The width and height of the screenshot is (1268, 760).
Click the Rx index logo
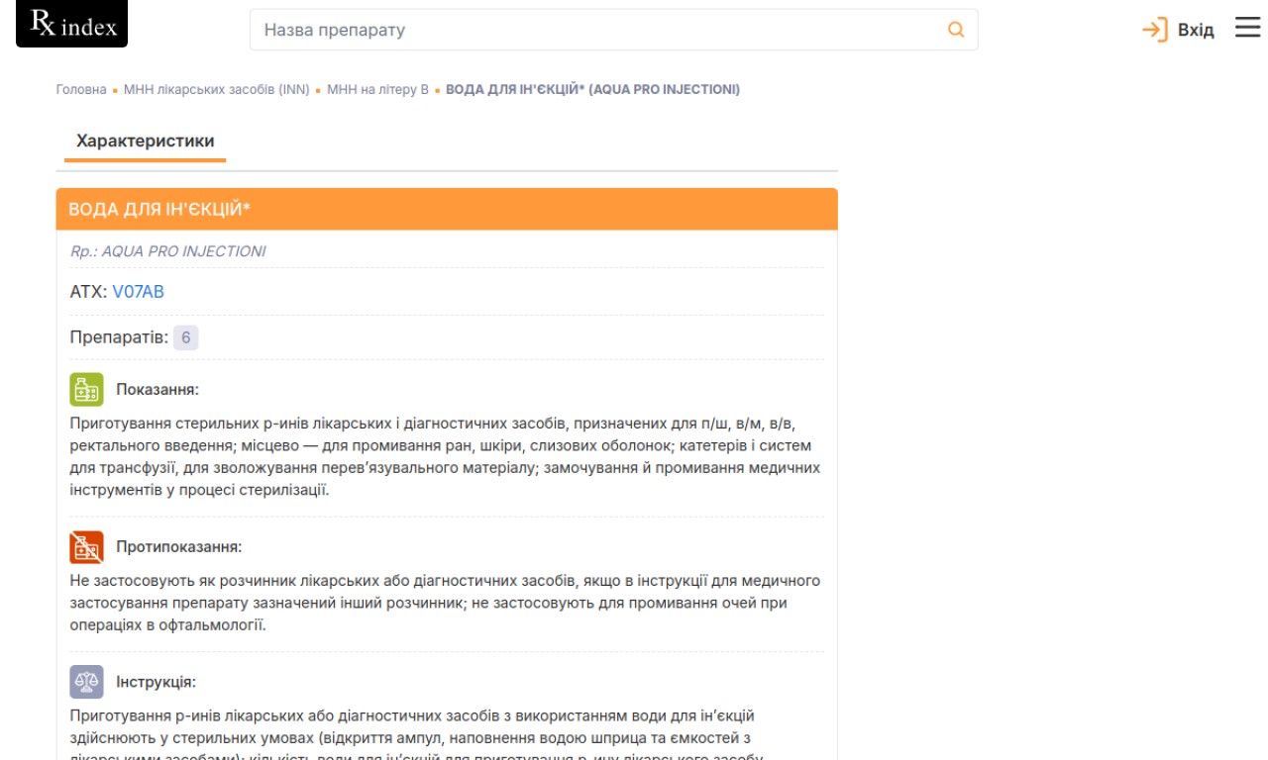(x=72, y=25)
